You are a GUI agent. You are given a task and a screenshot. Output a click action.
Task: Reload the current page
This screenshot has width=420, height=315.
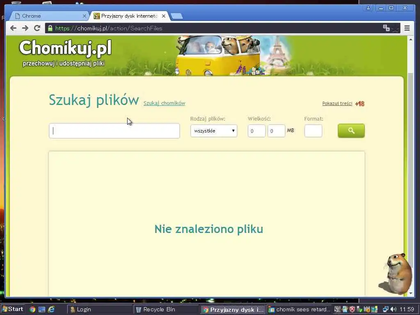(37, 28)
